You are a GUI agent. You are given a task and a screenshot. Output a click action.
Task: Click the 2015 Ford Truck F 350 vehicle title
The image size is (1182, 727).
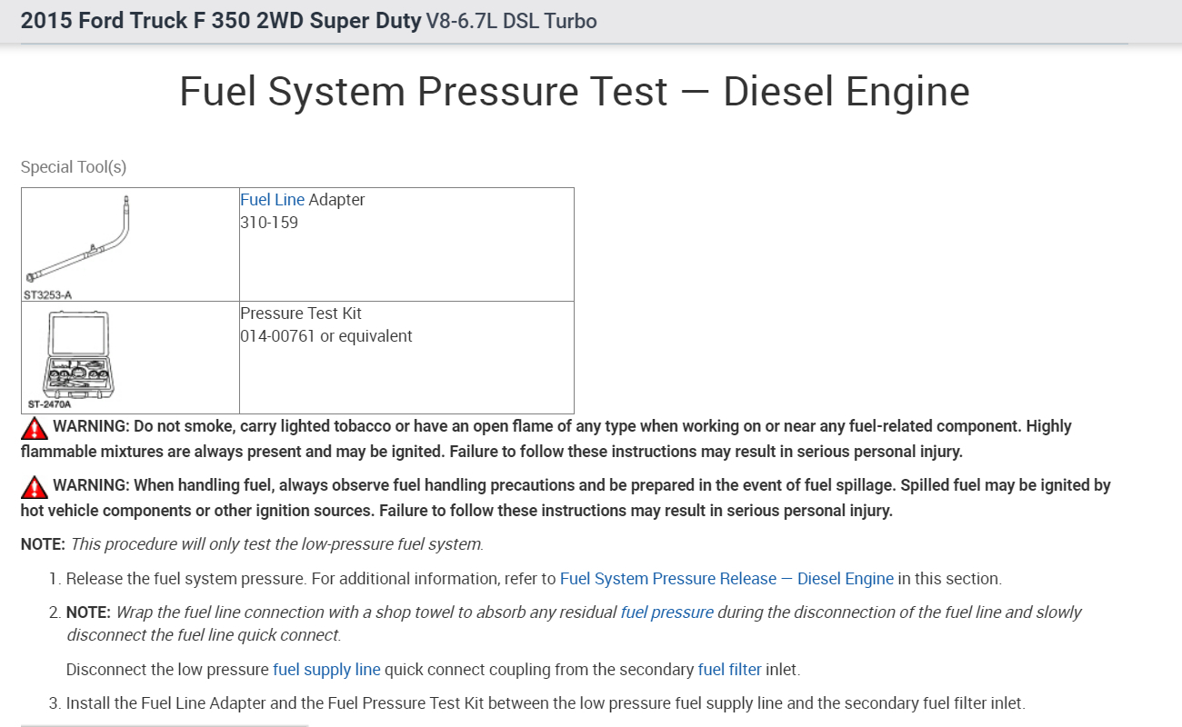coord(220,21)
